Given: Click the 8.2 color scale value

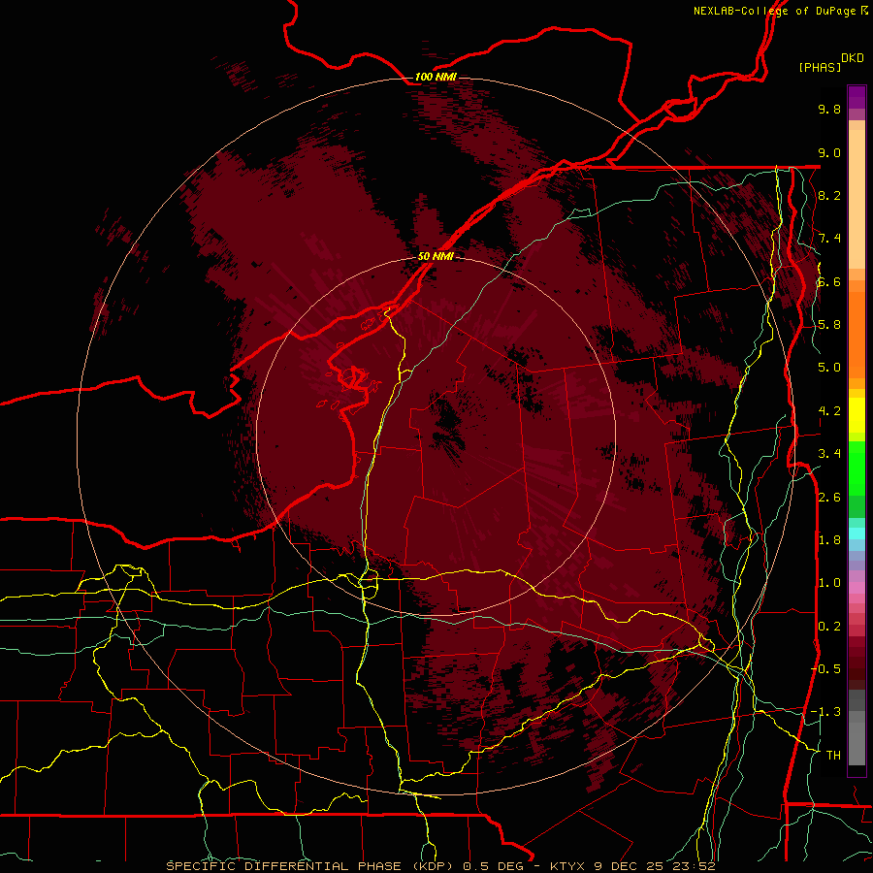Looking at the screenshot, I should pos(829,195).
